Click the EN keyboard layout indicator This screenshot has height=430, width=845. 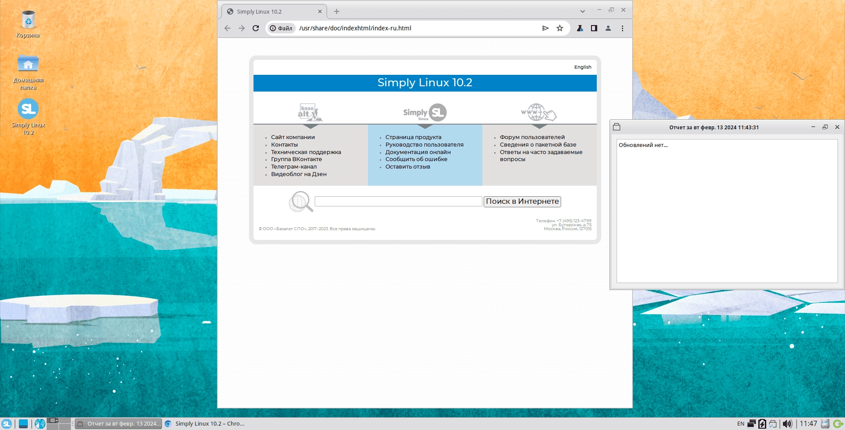click(741, 424)
